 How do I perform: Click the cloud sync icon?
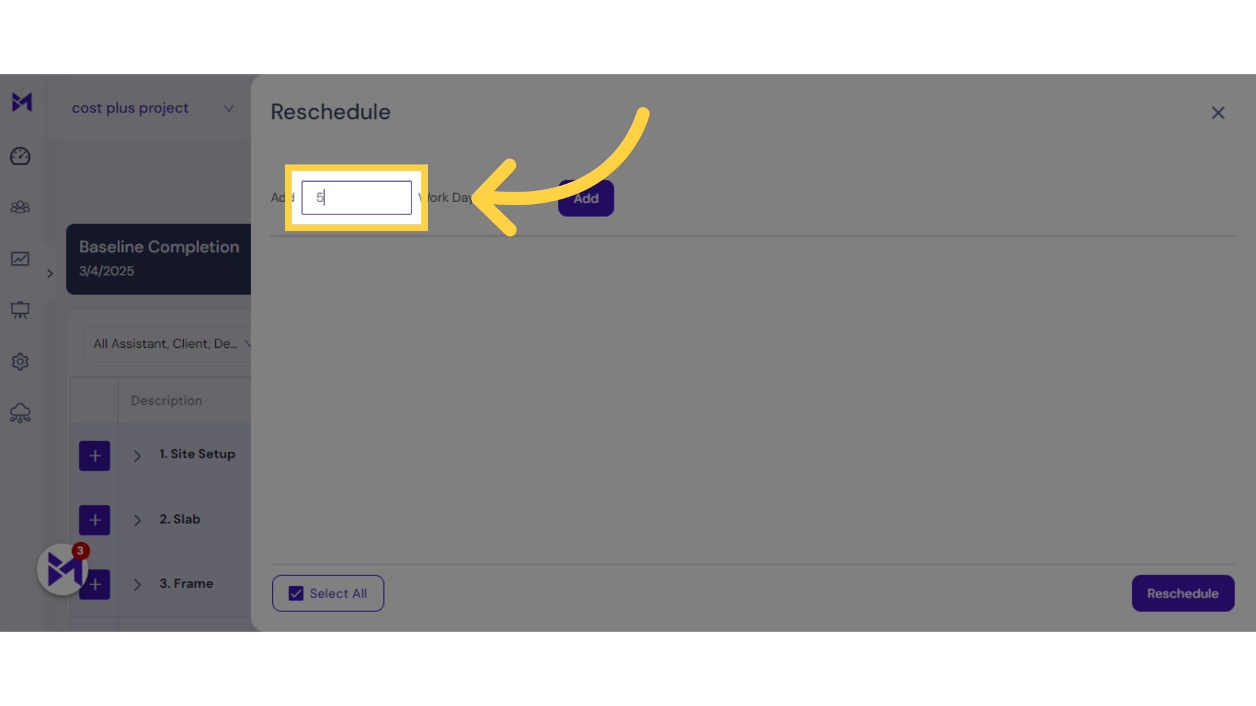click(x=21, y=413)
